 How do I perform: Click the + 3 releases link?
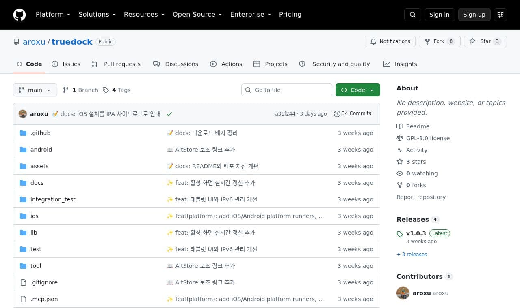point(412,255)
